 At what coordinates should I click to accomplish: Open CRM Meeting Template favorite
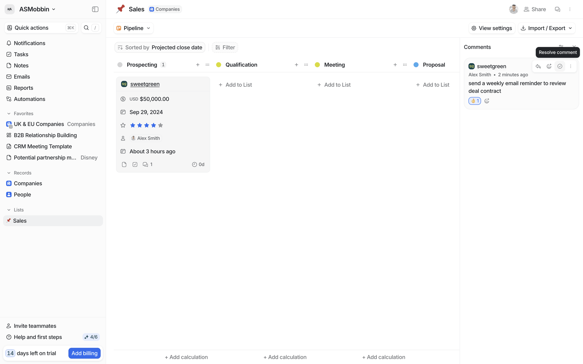(53, 147)
